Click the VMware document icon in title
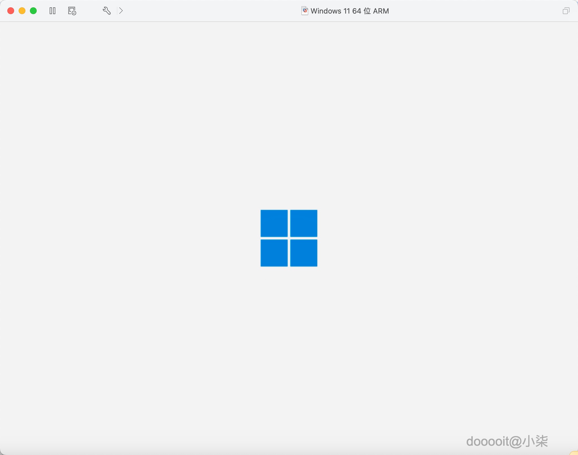This screenshot has height=455, width=578. (305, 11)
